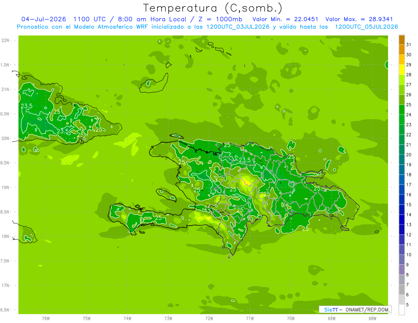
Task: Click the colorbar value label '21'
Action: point(409,145)
